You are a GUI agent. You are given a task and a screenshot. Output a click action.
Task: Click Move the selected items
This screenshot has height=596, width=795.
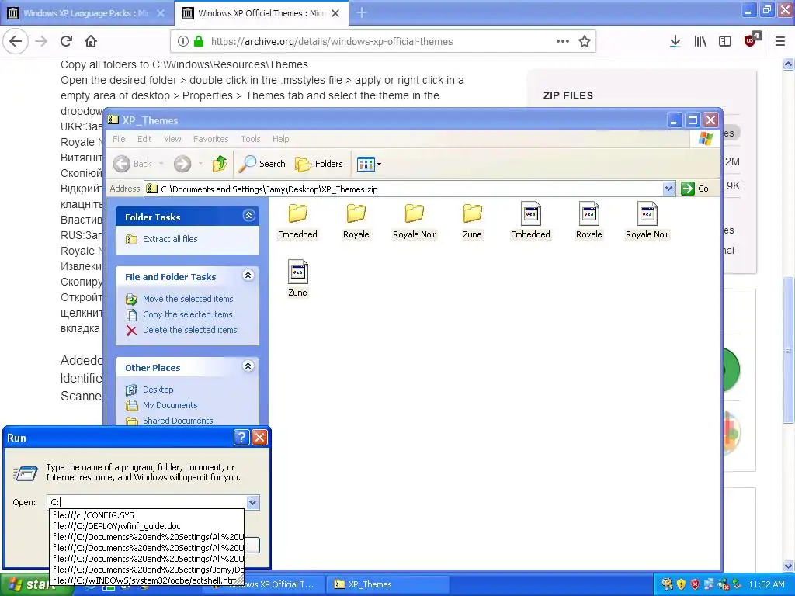tap(188, 299)
